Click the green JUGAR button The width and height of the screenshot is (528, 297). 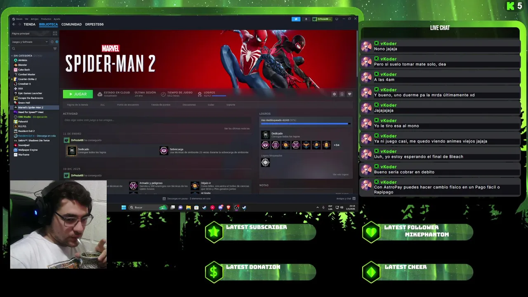coord(78,94)
